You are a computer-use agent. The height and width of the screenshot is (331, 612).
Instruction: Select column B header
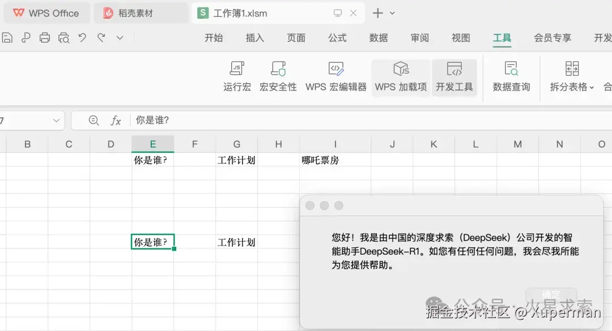point(27,144)
